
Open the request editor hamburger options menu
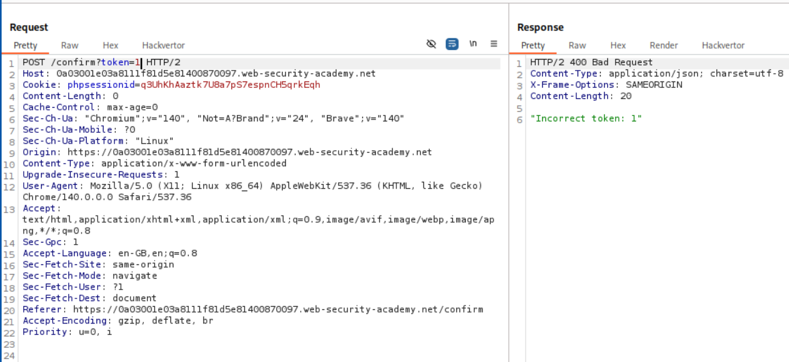tap(494, 44)
